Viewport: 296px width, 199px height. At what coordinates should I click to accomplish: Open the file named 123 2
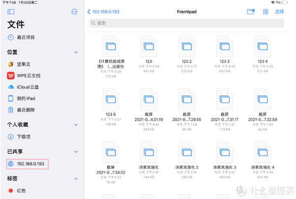186,54
